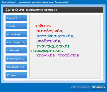The width and height of the screenshot is (107, 92).
Task: Click the ΠΡΟΗΓΟΥΜΕΝΟ previous button
Action: click(80, 87)
